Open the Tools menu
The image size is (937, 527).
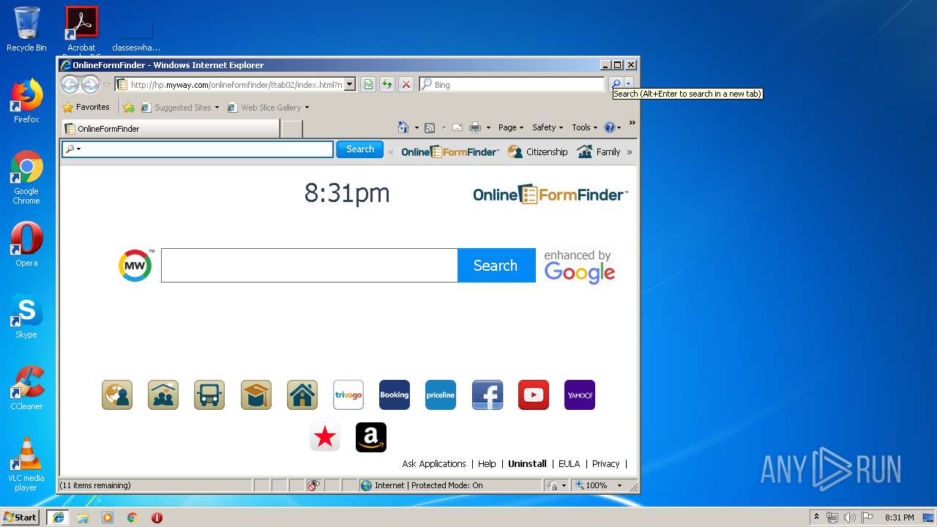tap(585, 127)
